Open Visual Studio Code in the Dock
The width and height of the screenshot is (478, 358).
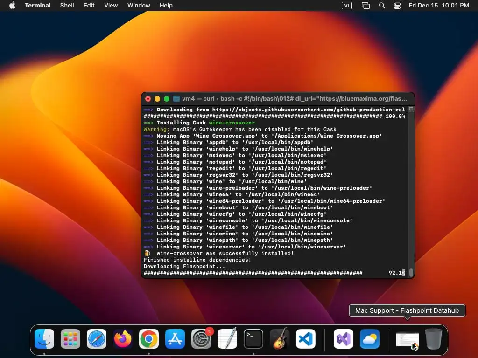point(306,339)
